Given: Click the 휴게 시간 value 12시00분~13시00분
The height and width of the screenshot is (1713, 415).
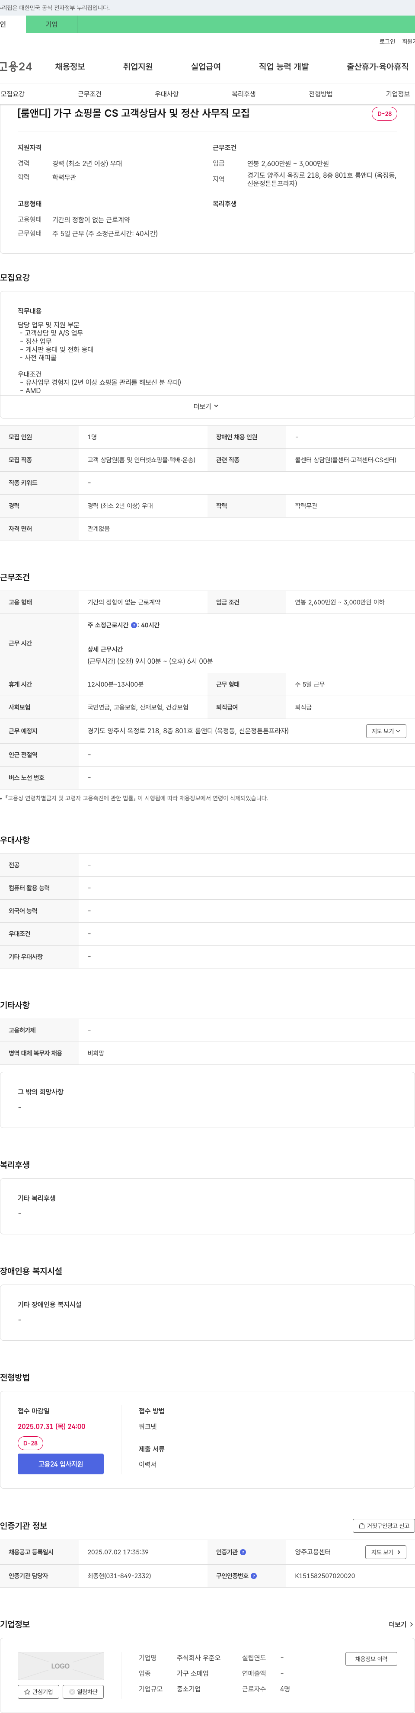Looking at the screenshot, I should 115,684.
